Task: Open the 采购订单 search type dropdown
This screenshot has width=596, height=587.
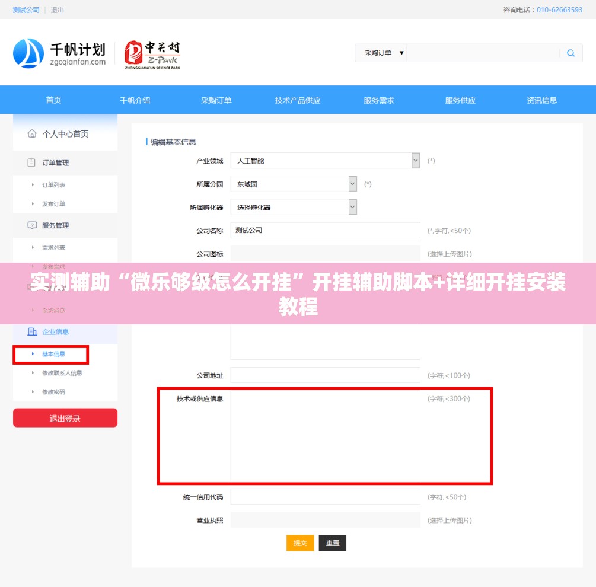Action: coord(381,53)
